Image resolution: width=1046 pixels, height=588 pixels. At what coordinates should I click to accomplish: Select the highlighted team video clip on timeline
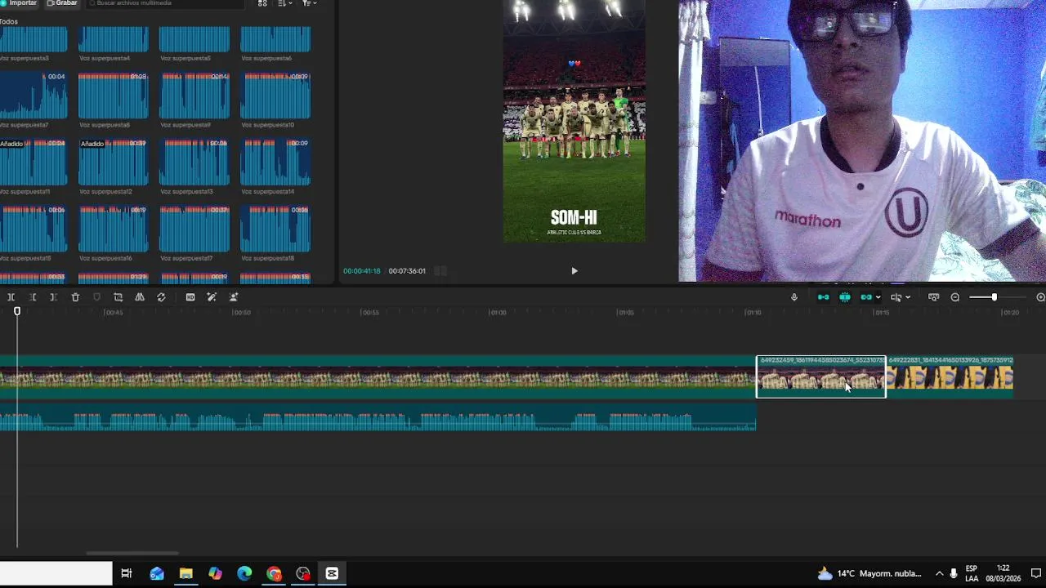pyautogui.click(x=820, y=376)
